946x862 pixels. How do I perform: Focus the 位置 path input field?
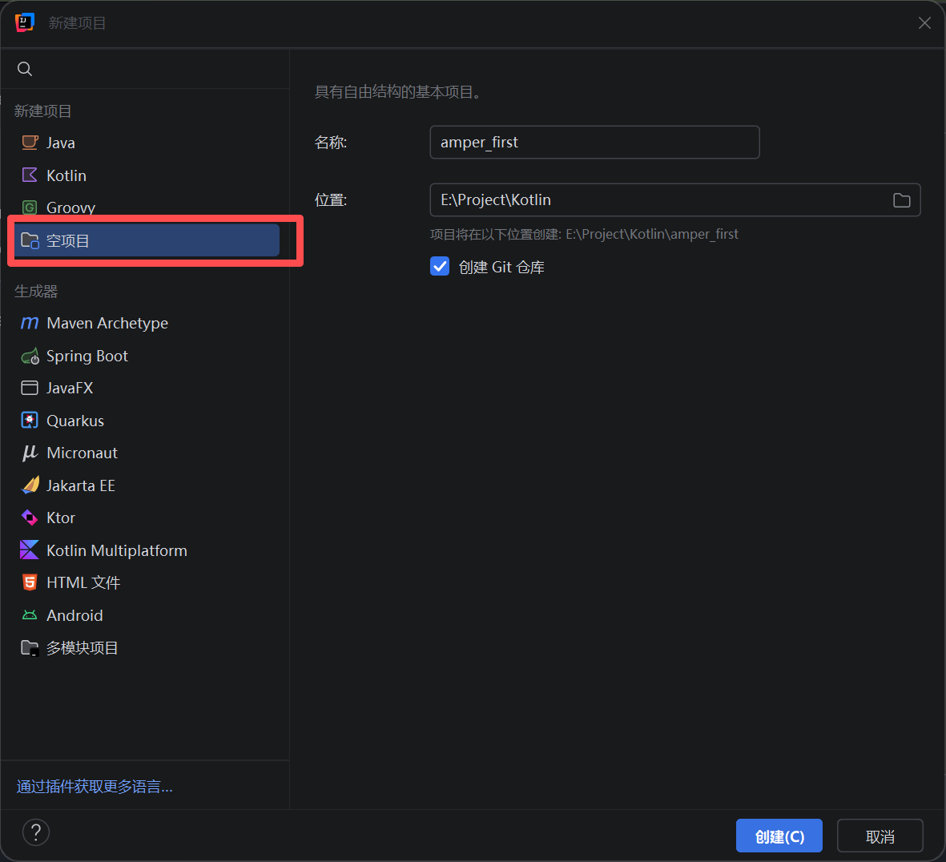tap(657, 200)
